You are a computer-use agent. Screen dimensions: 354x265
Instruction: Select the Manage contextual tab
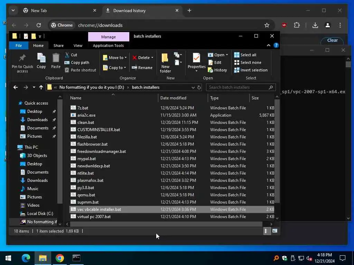(x=109, y=37)
